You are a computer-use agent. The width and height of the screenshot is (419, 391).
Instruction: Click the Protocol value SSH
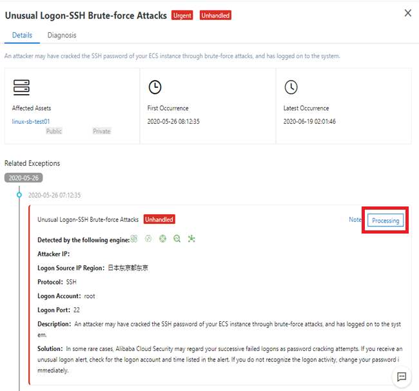(72, 282)
